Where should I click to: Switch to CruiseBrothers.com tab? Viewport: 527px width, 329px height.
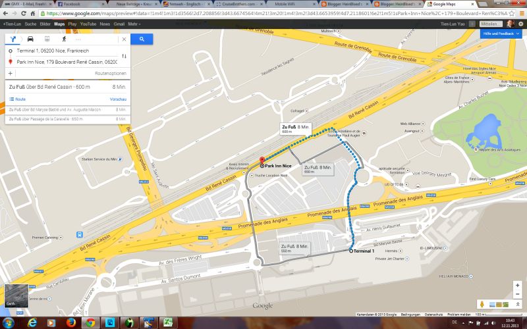click(x=238, y=4)
